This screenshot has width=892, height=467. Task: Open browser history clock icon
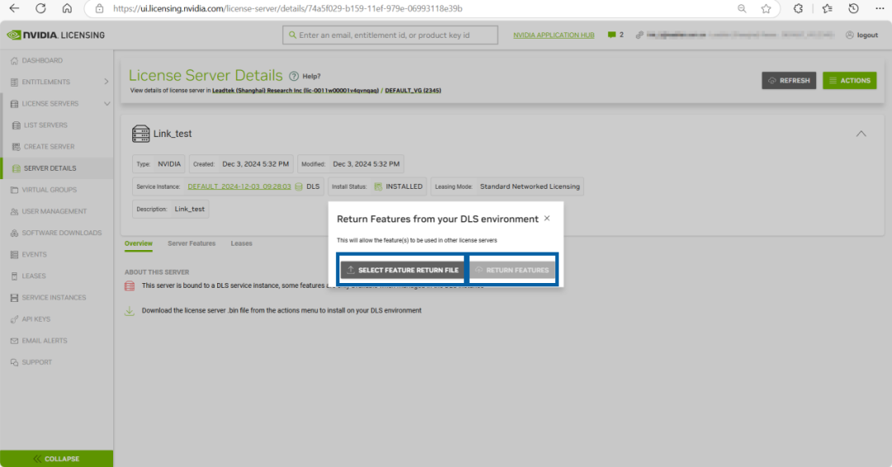click(x=853, y=8)
